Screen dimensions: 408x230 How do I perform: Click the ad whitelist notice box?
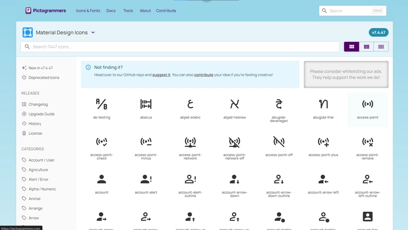[346, 74]
